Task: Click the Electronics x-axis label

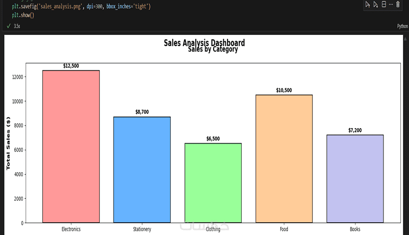Action: pos(71,229)
